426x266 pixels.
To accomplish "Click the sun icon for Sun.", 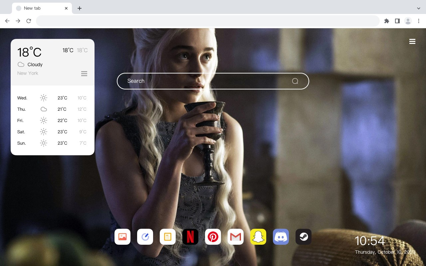I will click(x=44, y=143).
